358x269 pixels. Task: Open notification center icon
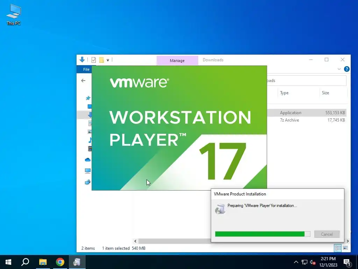tap(347, 262)
